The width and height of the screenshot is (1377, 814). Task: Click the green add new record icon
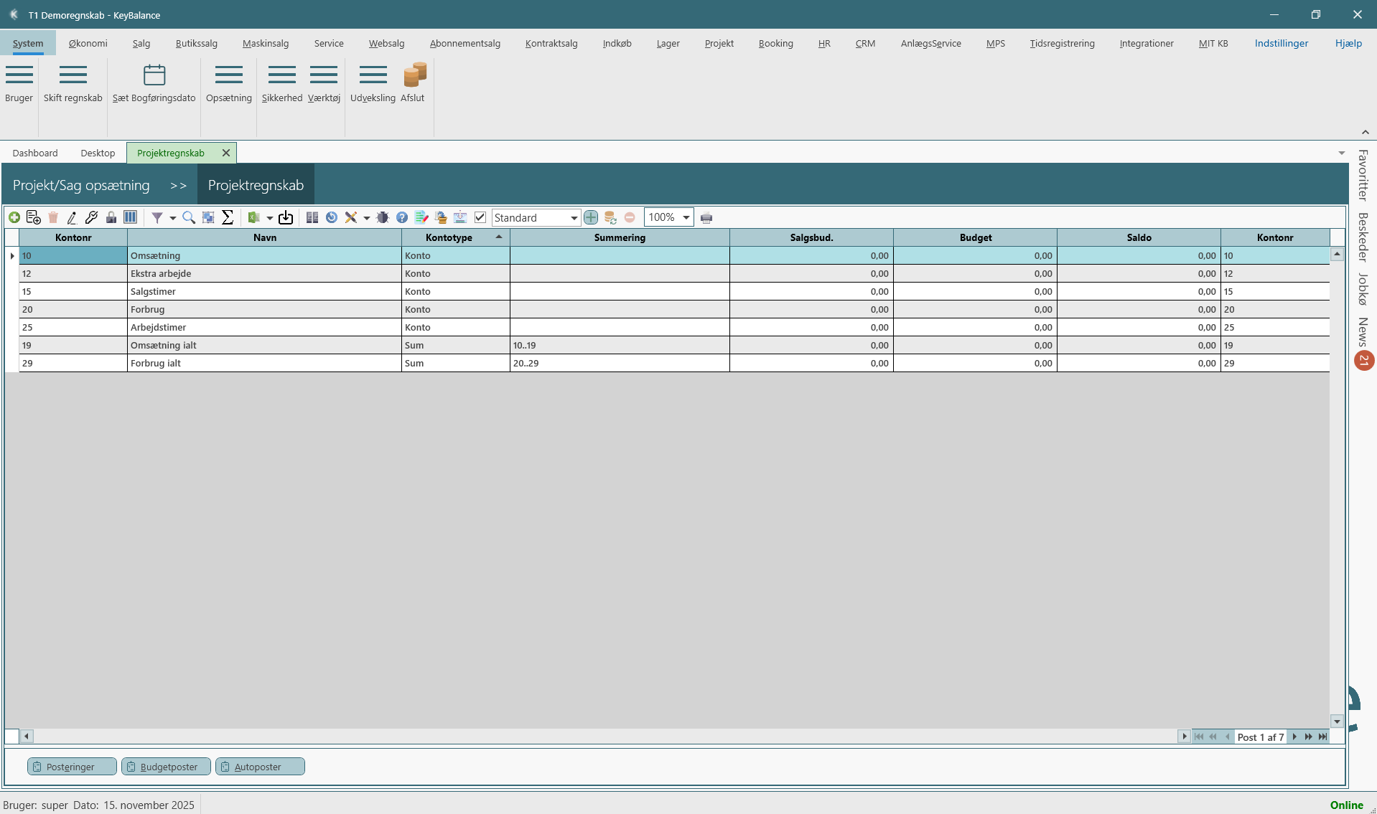pos(14,217)
